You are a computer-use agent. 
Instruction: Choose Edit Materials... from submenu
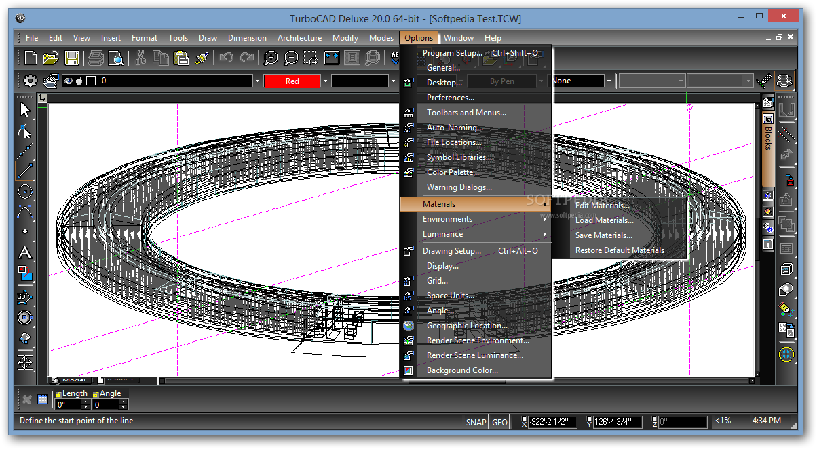point(603,206)
